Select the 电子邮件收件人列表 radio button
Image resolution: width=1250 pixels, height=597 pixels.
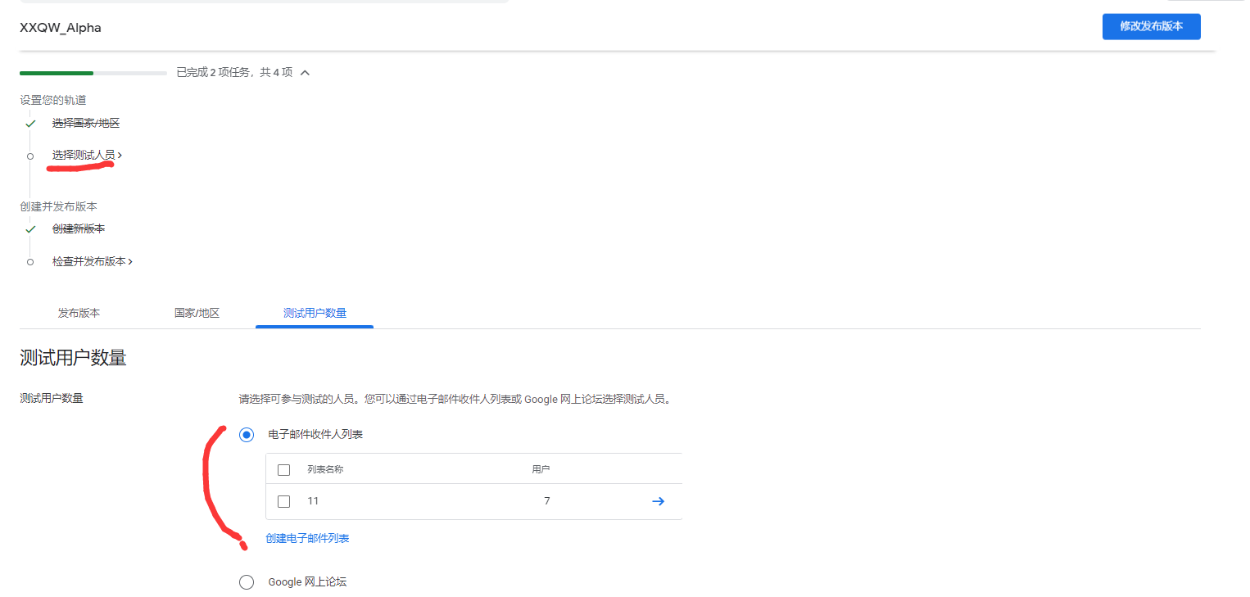[247, 435]
